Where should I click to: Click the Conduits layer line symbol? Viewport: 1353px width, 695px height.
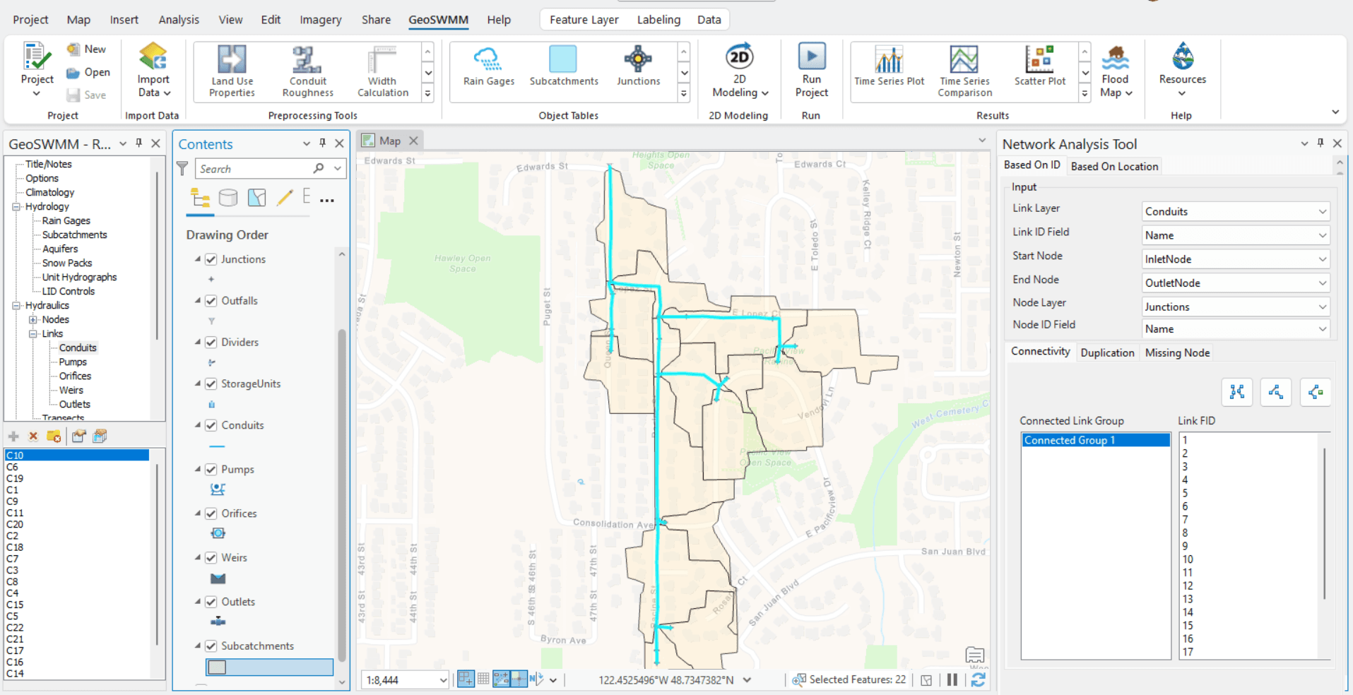(x=217, y=446)
